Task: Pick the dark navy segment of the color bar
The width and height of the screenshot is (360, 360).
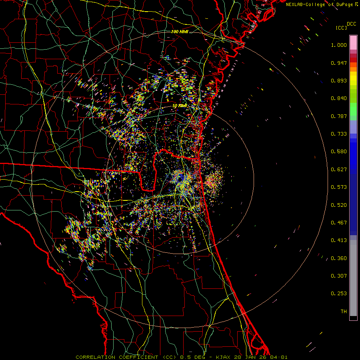Action: tap(353, 204)
